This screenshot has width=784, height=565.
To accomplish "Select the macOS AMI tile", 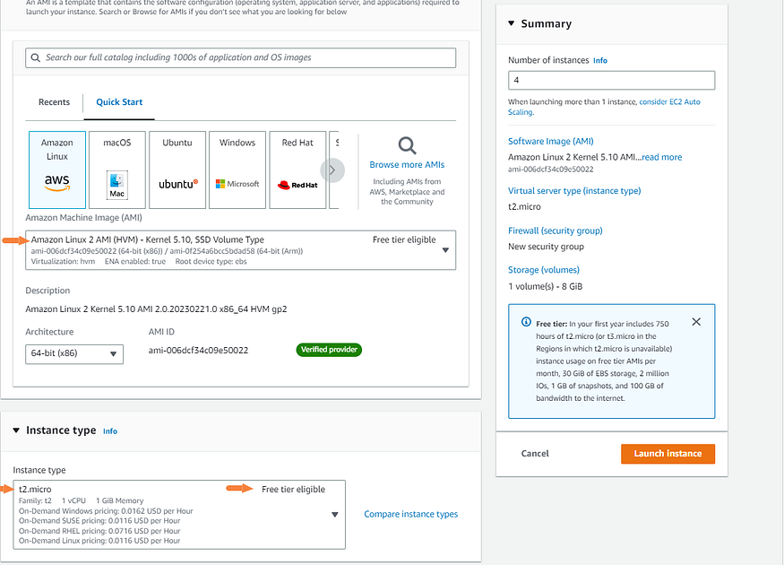I will [x=117, y=169].
